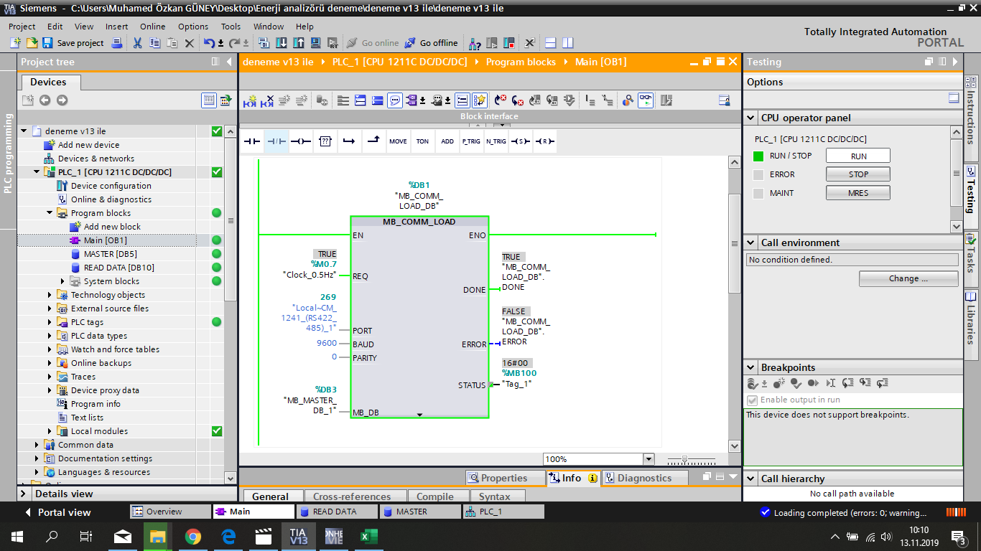Cut the selection with scissors icon
This screenshot has height=551, width=981.
tap(138, 43)
